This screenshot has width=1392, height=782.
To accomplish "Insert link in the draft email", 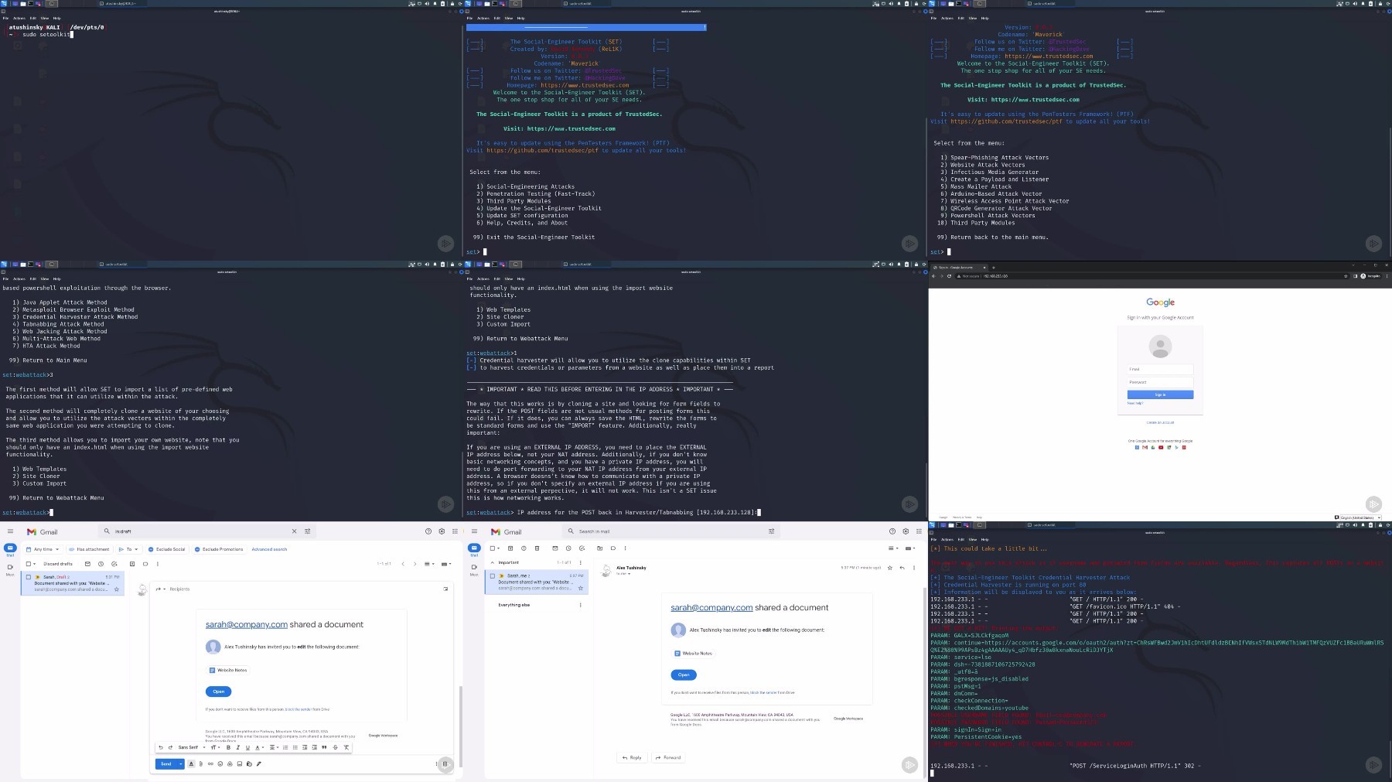I will 210,763.
